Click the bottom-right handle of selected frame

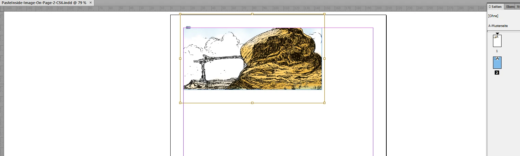click(324, 103)
